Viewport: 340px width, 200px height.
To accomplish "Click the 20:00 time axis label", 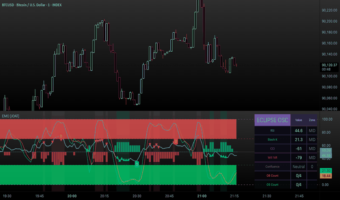I will [72, 196].
